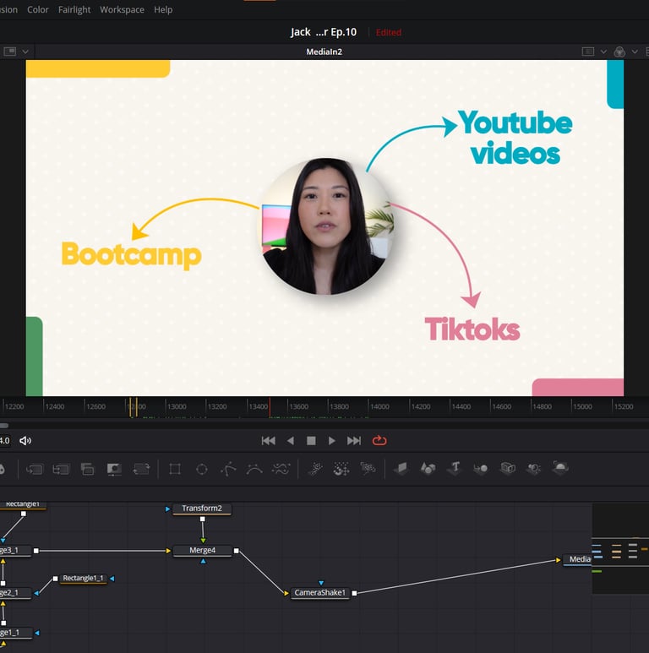The height and width of the screenshot is (653, 649).
Task: Select the Merge4 node
Action: [202, 550]
